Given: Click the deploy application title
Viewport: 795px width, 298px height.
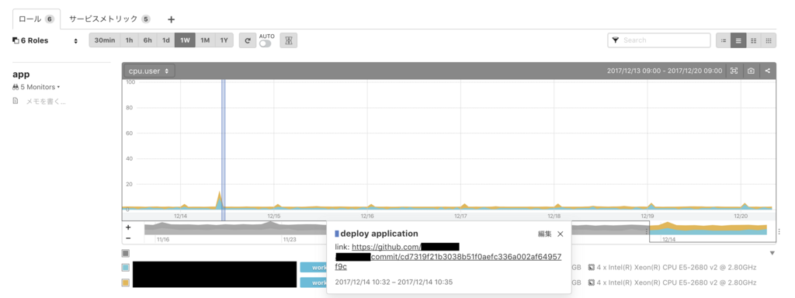Looking at the screenshot, I should 379,234.
